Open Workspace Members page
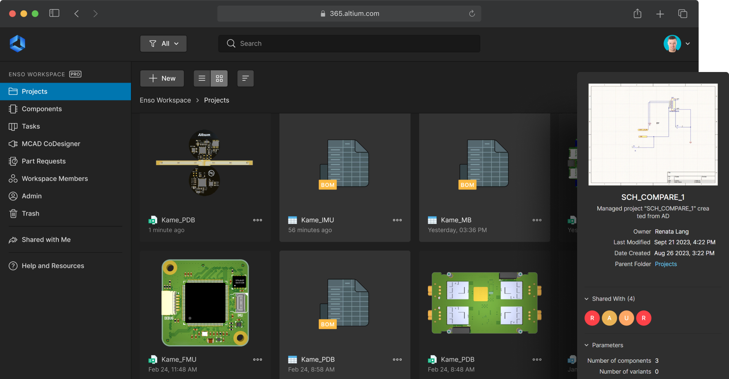729x379 pixels. (55, 179)
